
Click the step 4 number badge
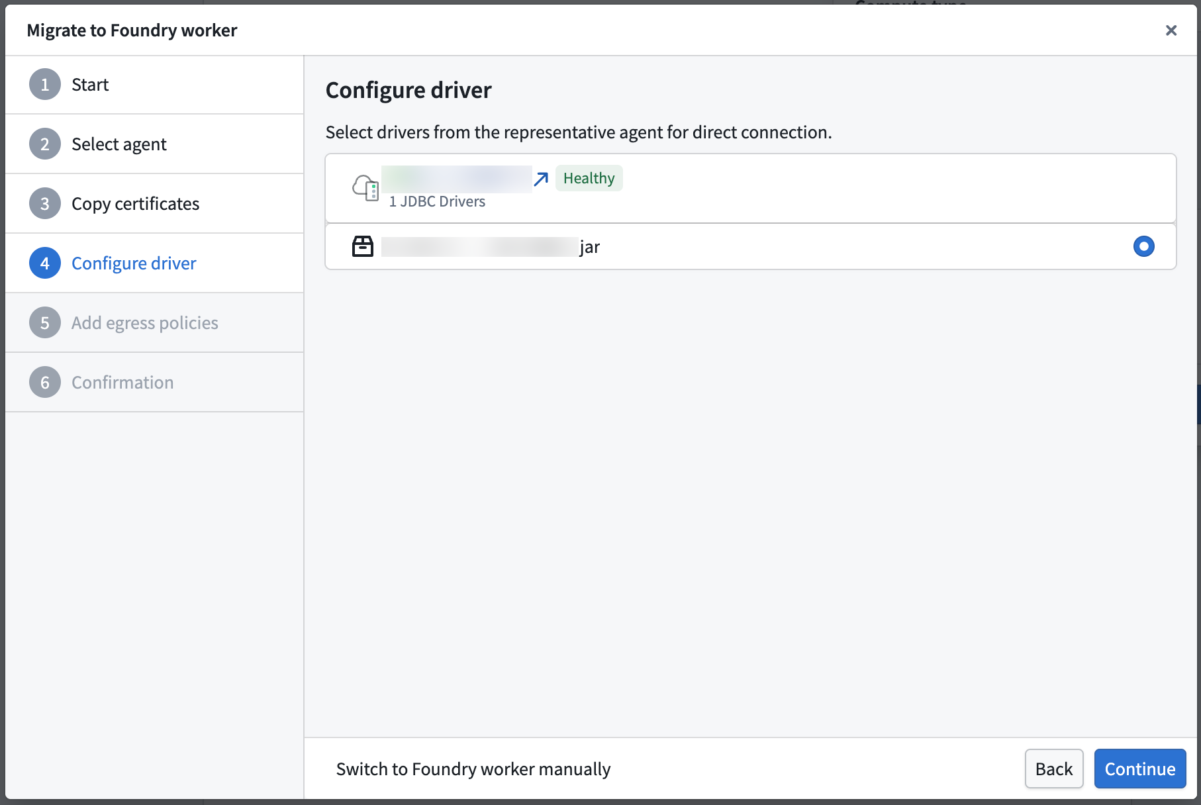[x=45, y=263]
